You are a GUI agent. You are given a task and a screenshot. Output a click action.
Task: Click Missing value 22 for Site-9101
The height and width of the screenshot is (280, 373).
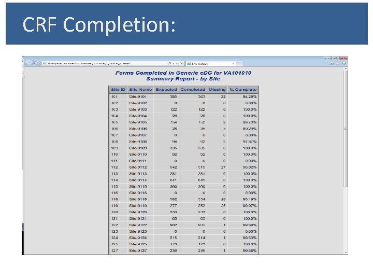[223, 96]
